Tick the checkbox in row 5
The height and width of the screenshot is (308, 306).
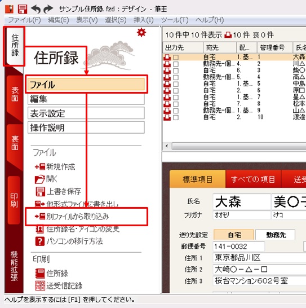176,84
